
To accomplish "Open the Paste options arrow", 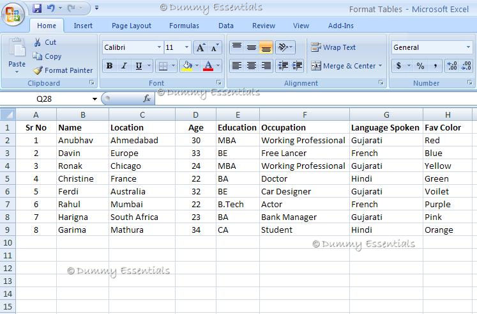I will coord(17,72).
